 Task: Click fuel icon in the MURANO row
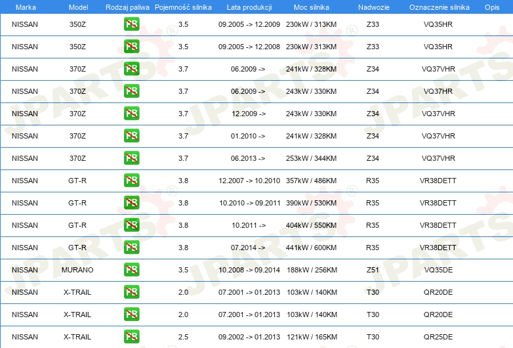[x=131, y=270]
